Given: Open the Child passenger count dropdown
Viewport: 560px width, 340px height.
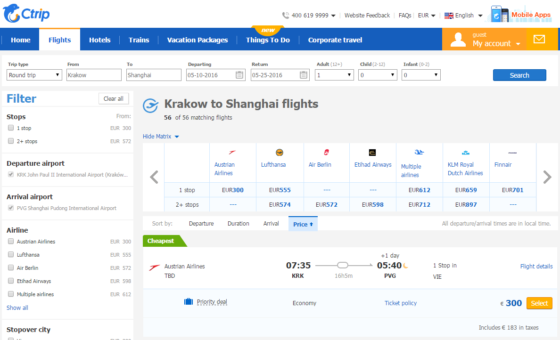Looking at the screenshot, I should coord(378,75).
